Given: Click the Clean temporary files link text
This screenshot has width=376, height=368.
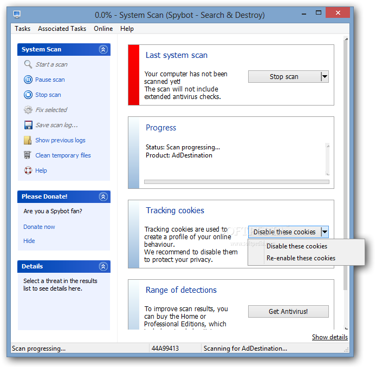Looking at the screenshot, I should tap(63, 155).
